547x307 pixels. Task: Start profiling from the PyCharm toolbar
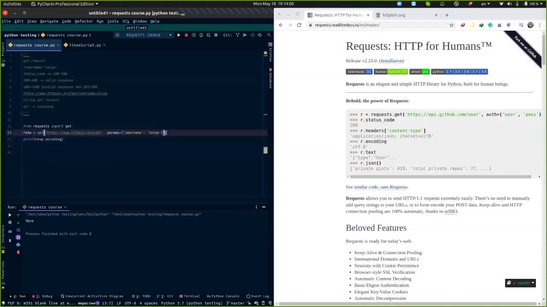[201, 35]
